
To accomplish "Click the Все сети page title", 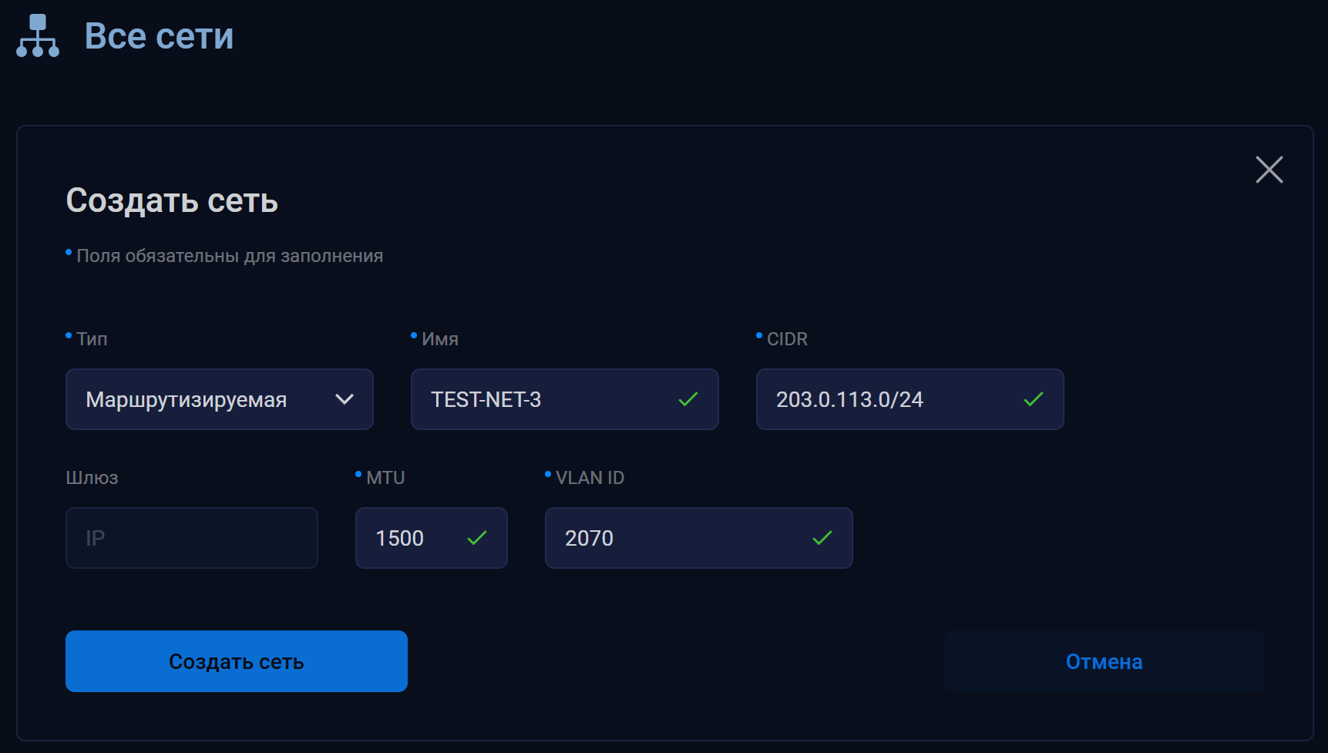I will click(159, 36).
